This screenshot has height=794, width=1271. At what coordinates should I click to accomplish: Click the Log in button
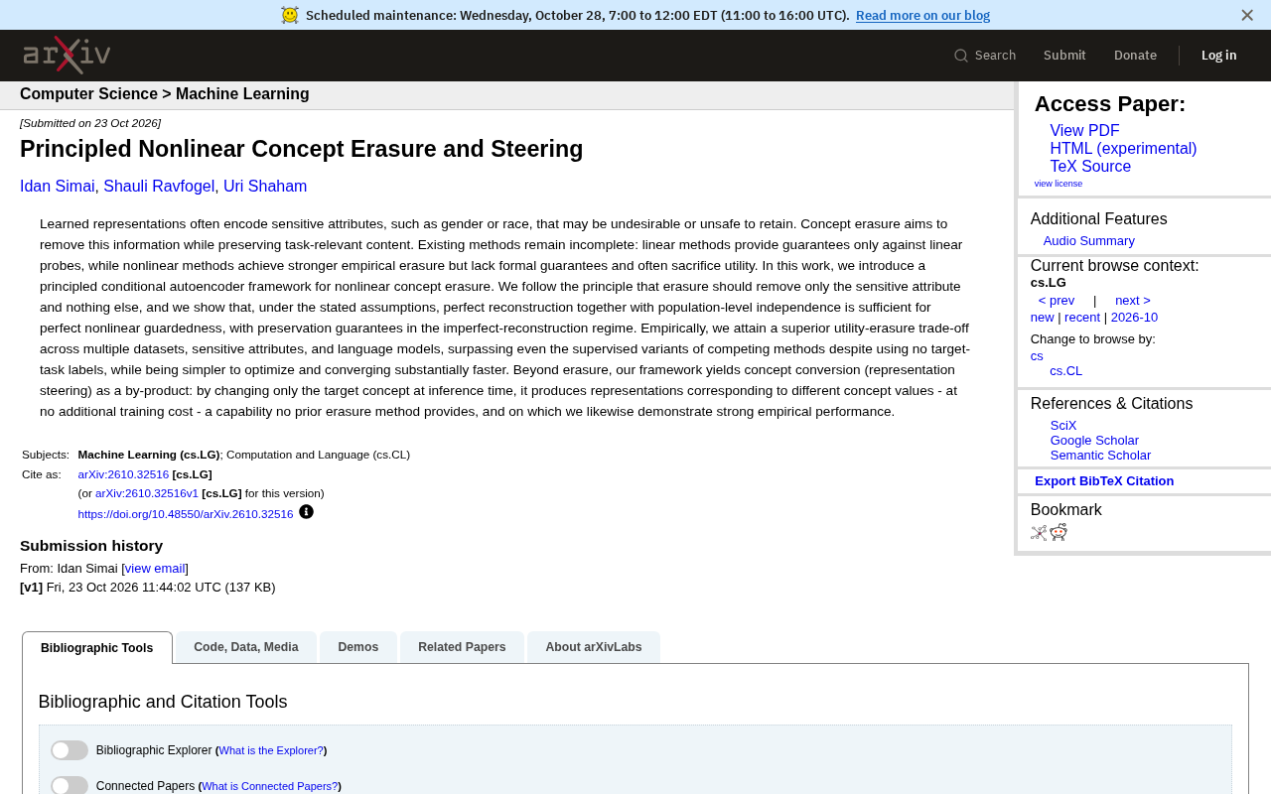1219,56
